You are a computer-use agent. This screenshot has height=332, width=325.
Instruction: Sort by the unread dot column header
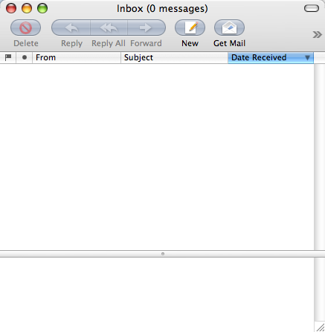25,57
